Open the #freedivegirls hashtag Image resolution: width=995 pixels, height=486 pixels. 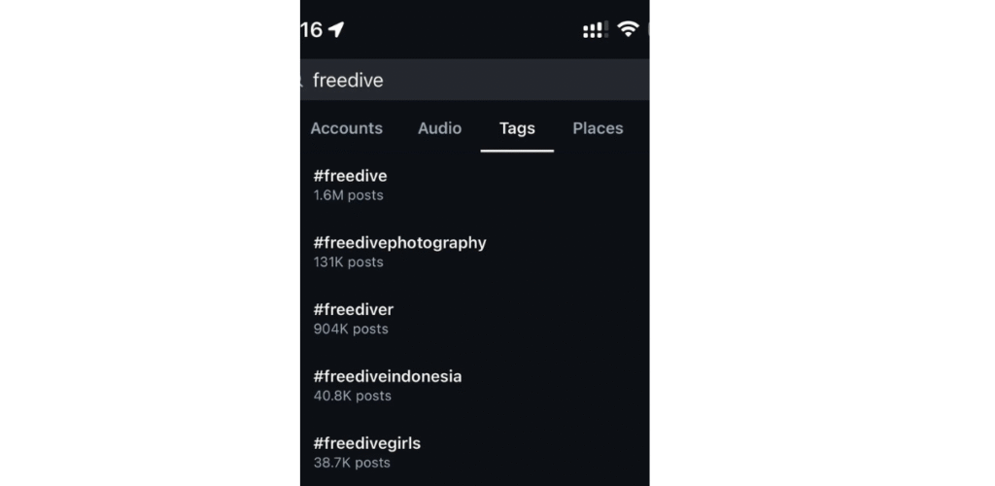click(x=474, y=452)
